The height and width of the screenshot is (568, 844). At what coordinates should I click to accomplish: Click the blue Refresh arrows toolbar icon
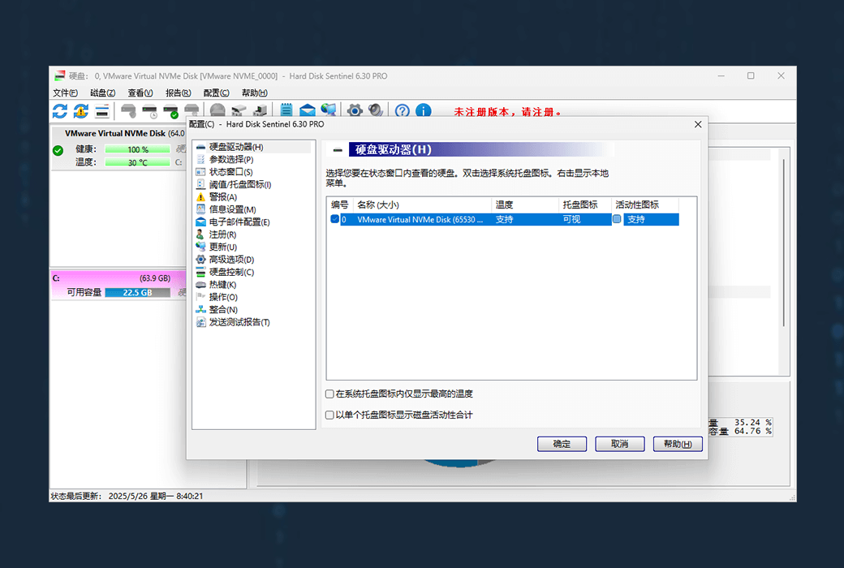click(60, 111)
